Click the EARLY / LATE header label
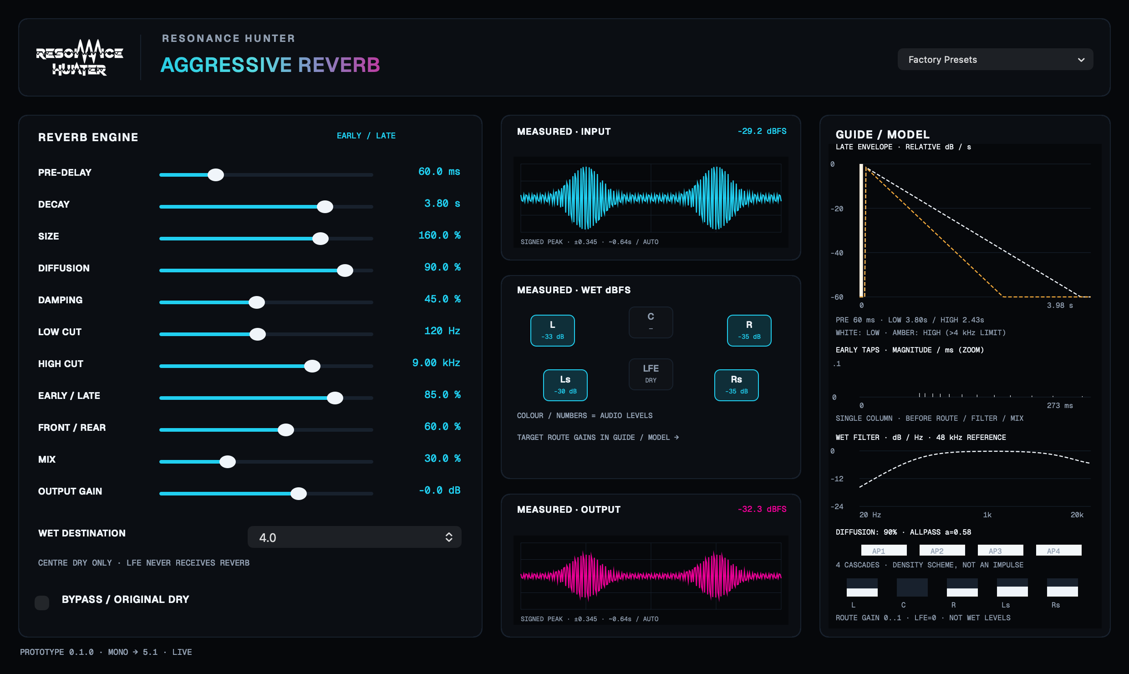This screenshot has width=1129, height=674. coord(366,136)
